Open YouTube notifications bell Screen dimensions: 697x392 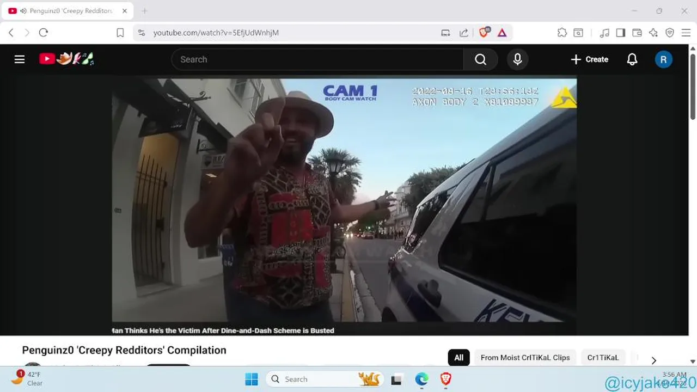click(x=632, y=59)
